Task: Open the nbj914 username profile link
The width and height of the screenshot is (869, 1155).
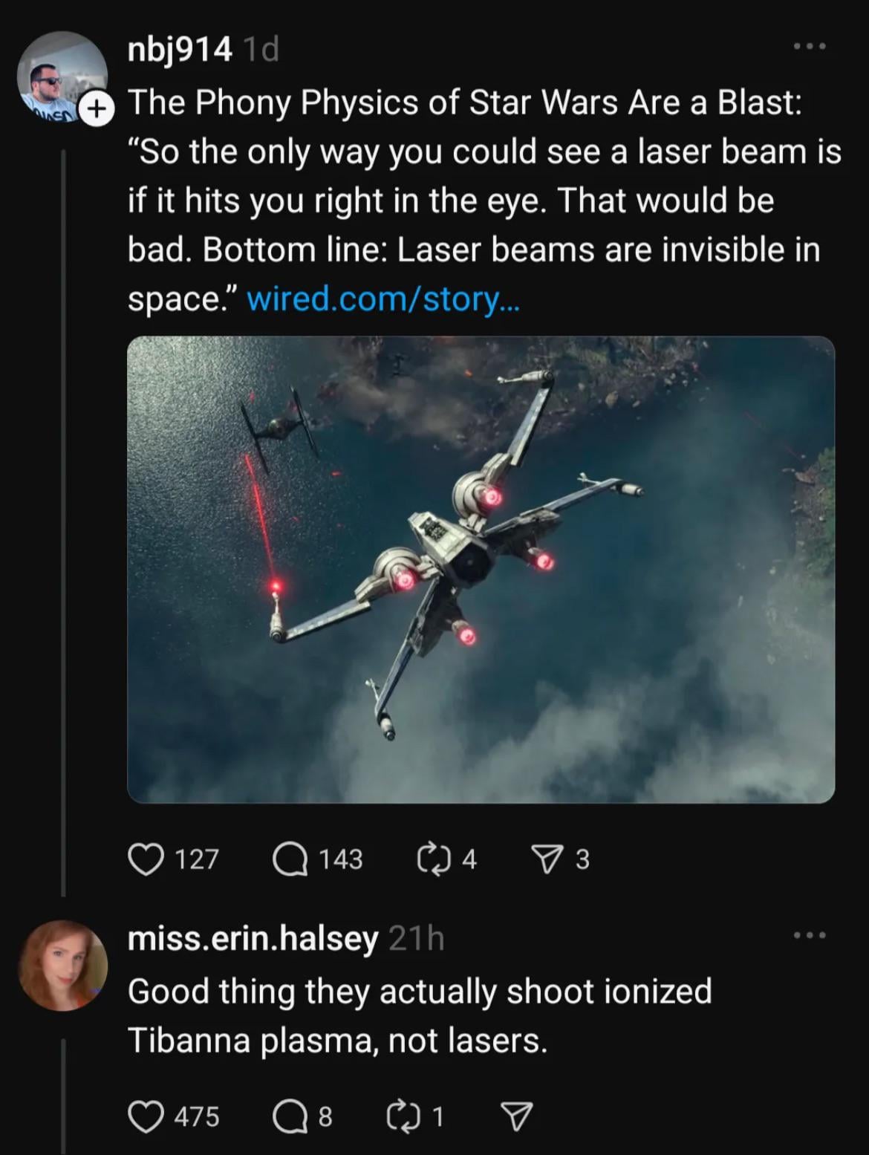Action: (180, 50)
